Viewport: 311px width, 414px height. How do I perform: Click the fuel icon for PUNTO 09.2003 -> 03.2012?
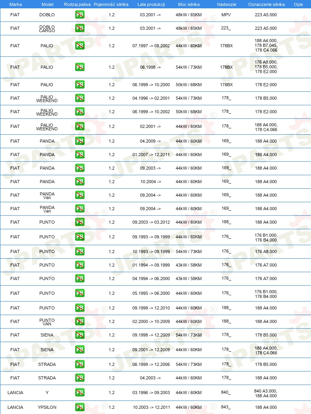pyautogui.click(x=80, y=222)
